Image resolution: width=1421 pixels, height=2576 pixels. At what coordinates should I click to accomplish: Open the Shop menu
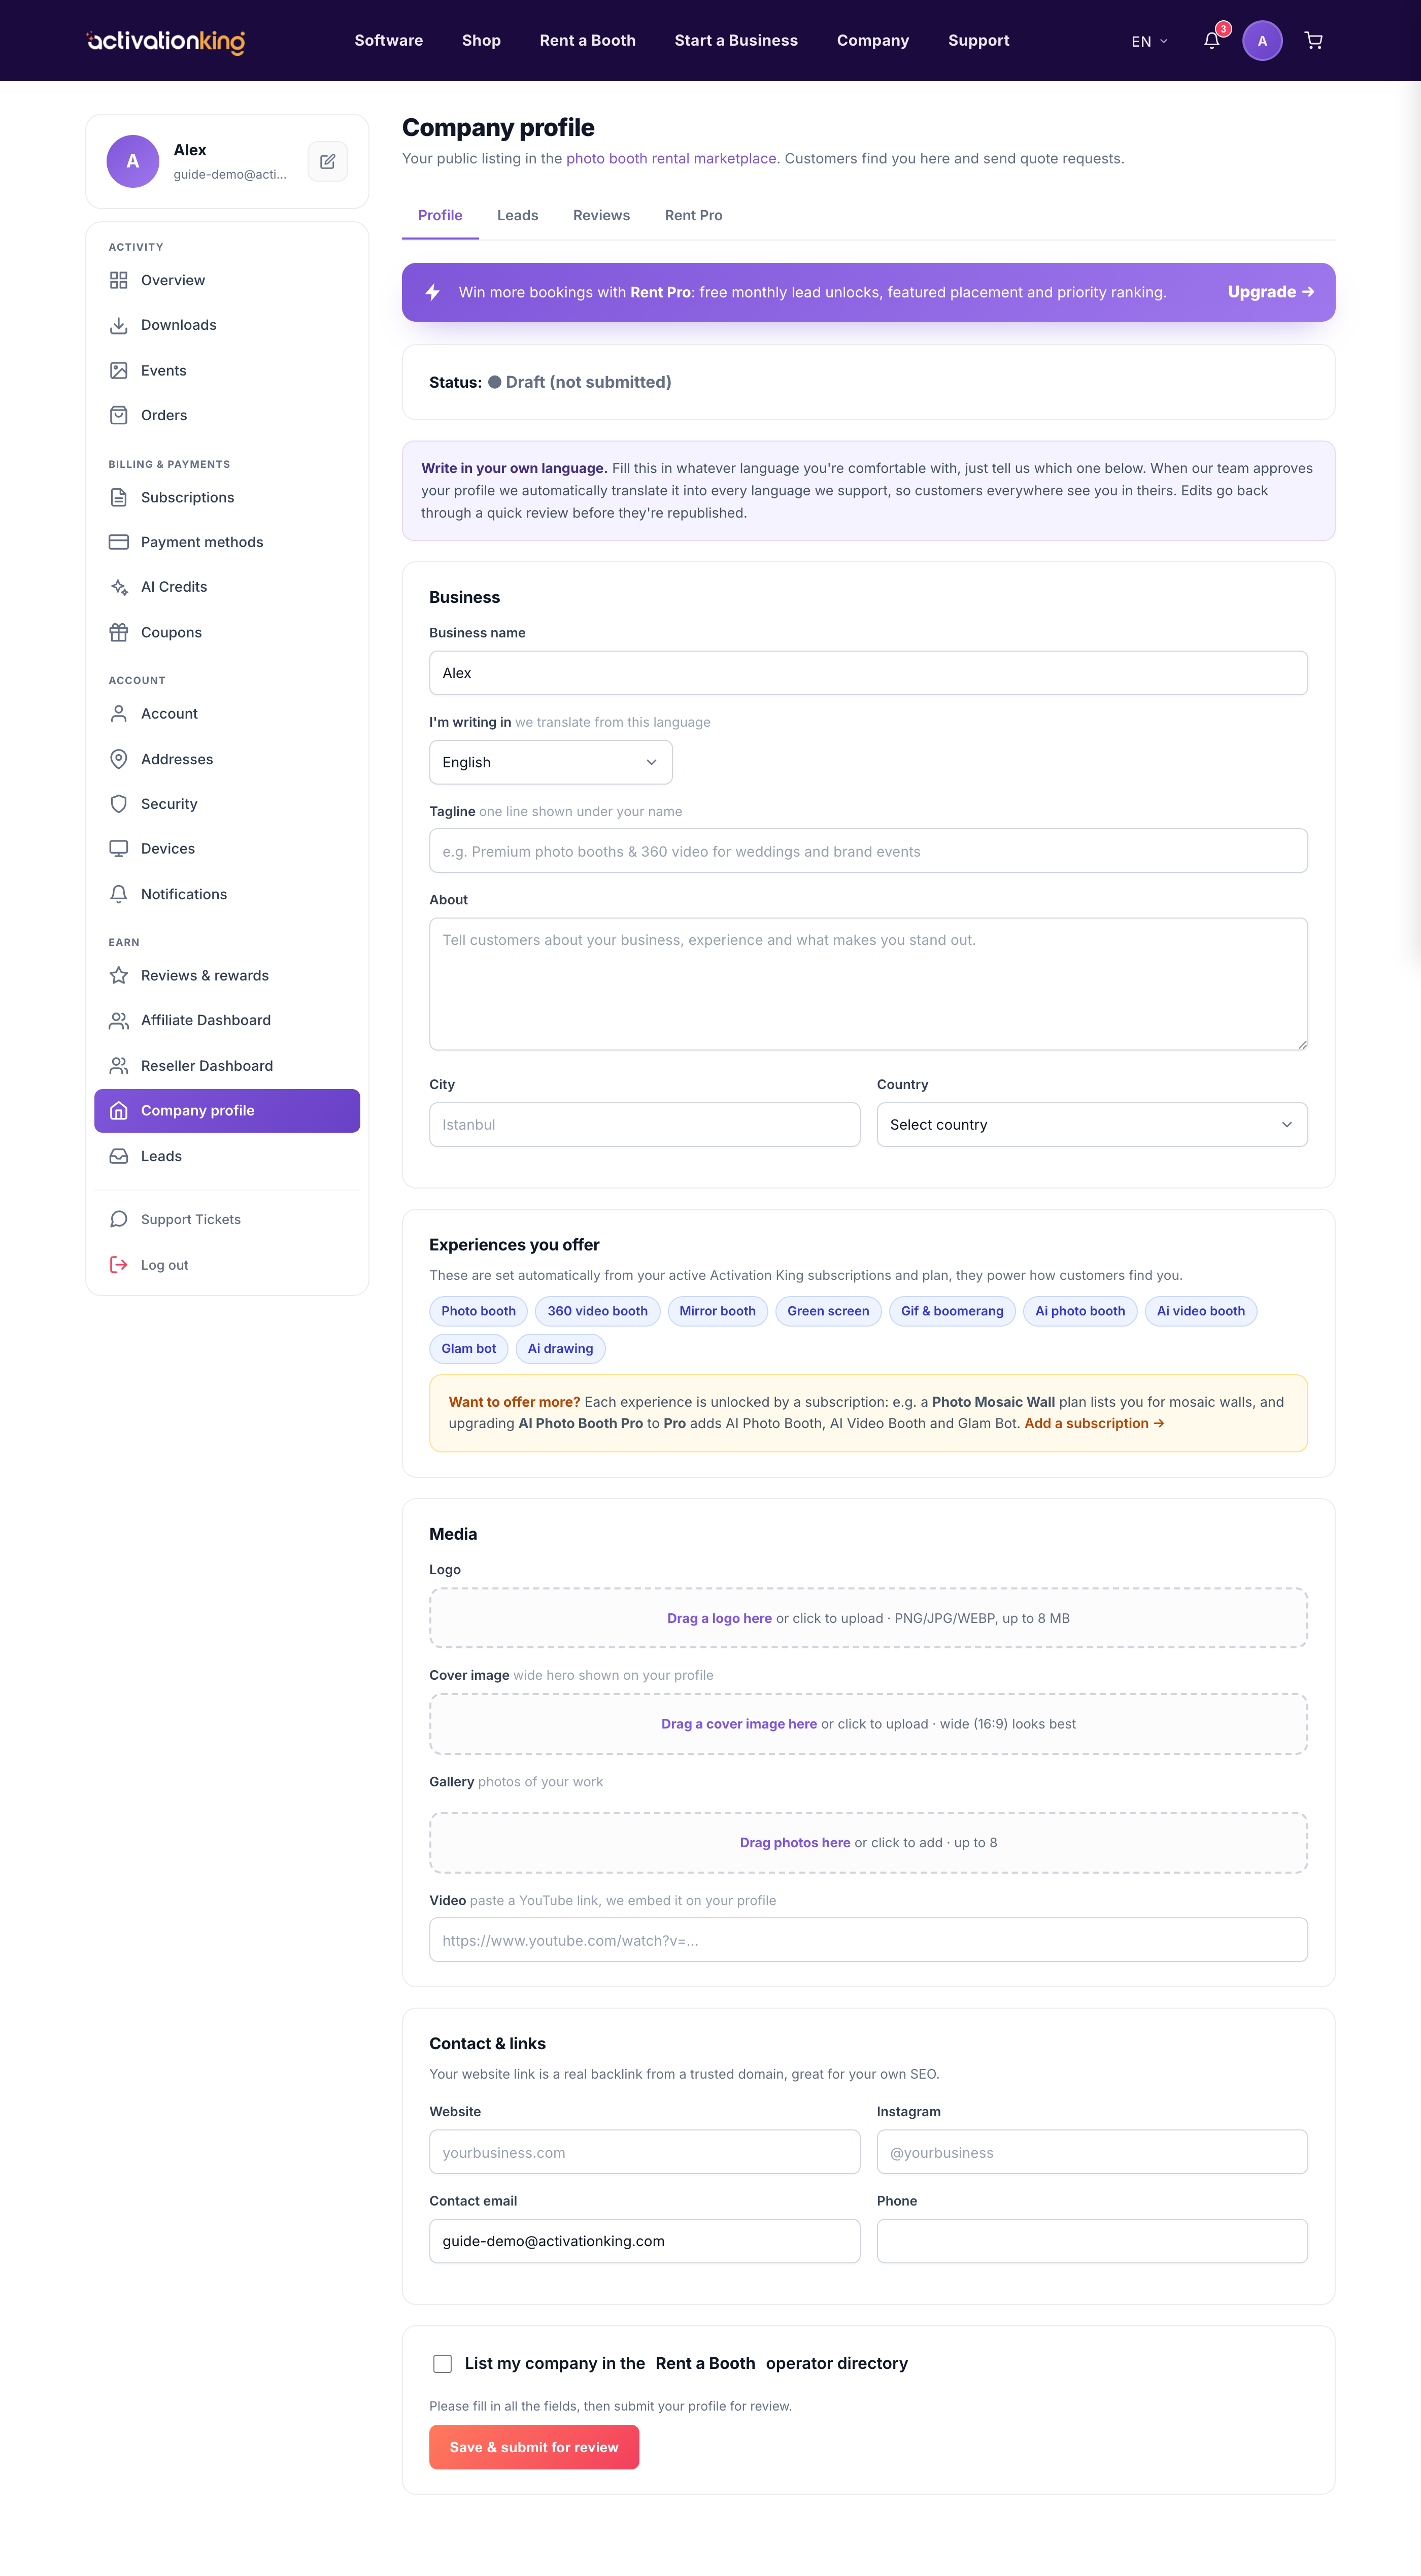[x=481, y=41]
